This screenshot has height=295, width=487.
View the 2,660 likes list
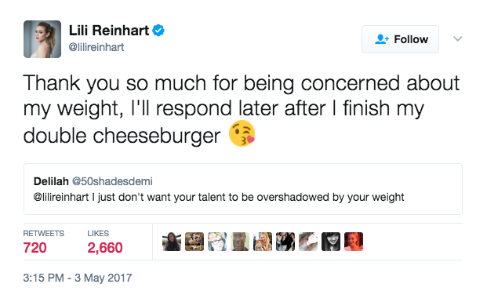(105, 242)
